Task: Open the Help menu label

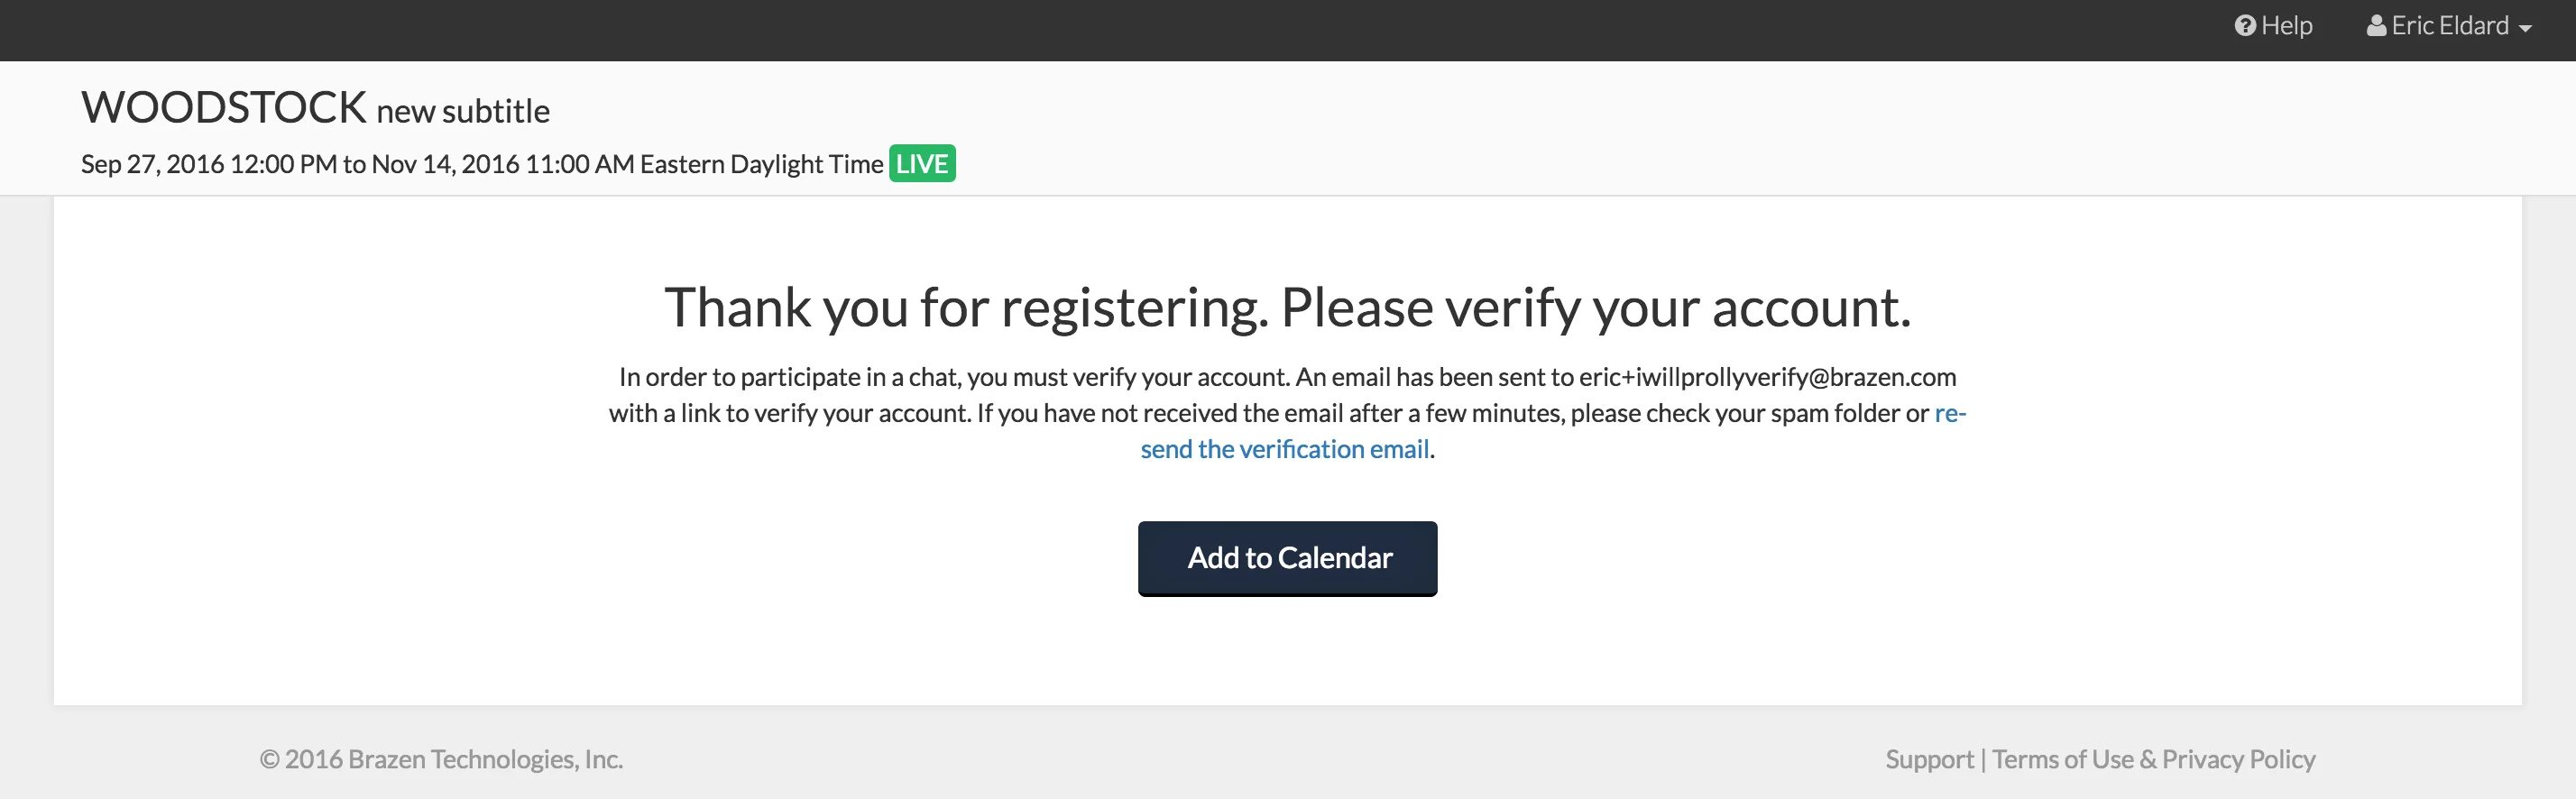Action: pyautogui.click(x=2286, y=26)
